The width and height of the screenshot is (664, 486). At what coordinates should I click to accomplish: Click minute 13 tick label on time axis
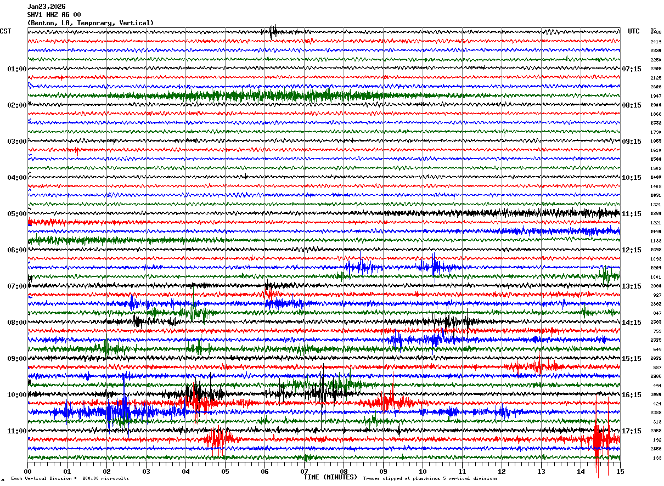541,471
